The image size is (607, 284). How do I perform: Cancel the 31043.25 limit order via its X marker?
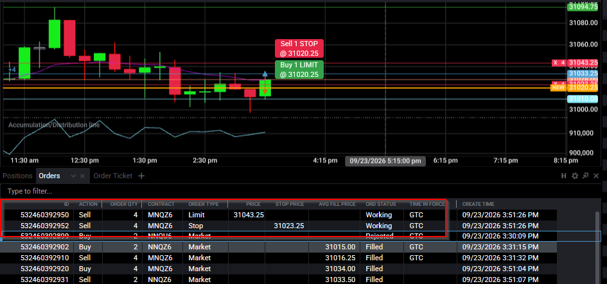tap(555, 63)
